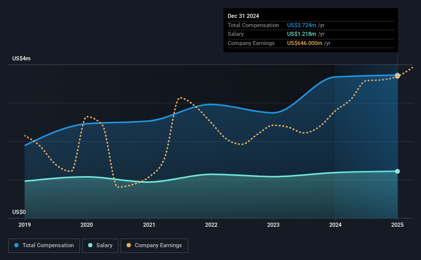Click the US$4m y-axis label

[x=22, y=58]
